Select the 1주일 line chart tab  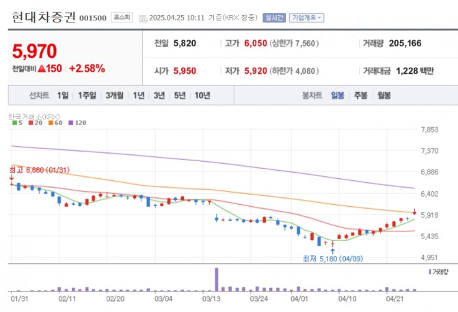87,96
